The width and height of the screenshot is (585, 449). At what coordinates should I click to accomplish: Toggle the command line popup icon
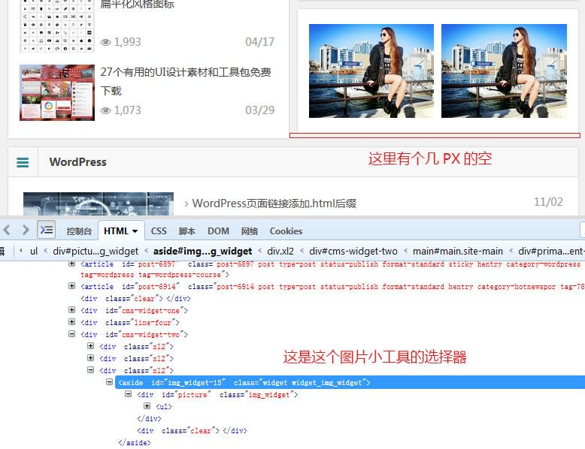point(47,230)
